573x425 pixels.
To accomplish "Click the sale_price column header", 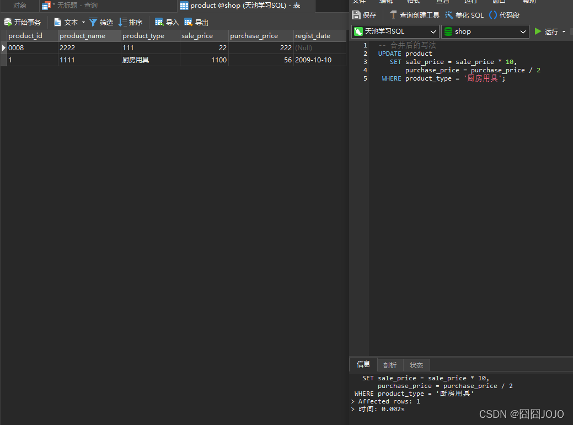I will (x=204, y=36).
